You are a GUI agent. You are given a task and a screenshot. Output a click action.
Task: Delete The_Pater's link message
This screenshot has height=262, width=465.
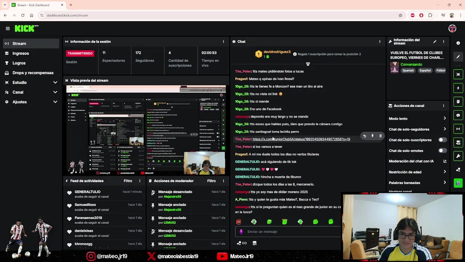380,136
